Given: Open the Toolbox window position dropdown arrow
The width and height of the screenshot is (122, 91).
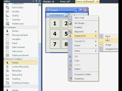Looking at the screenshot, I should [33, 1].
